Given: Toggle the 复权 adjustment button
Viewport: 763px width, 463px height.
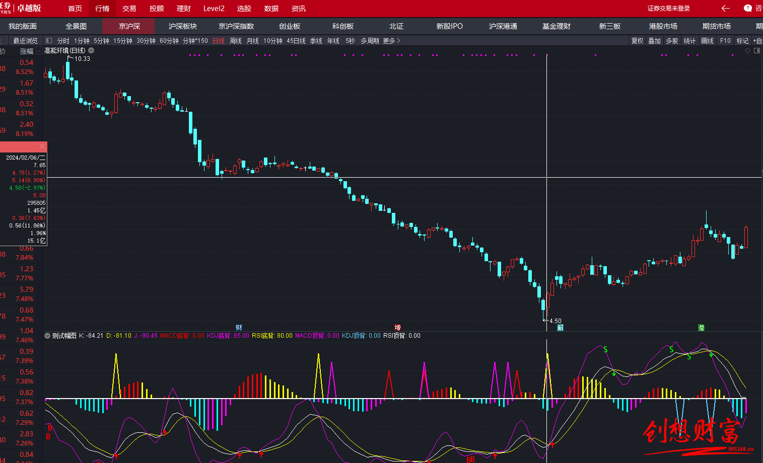Looking at the screenshot, I should (638, 41).
